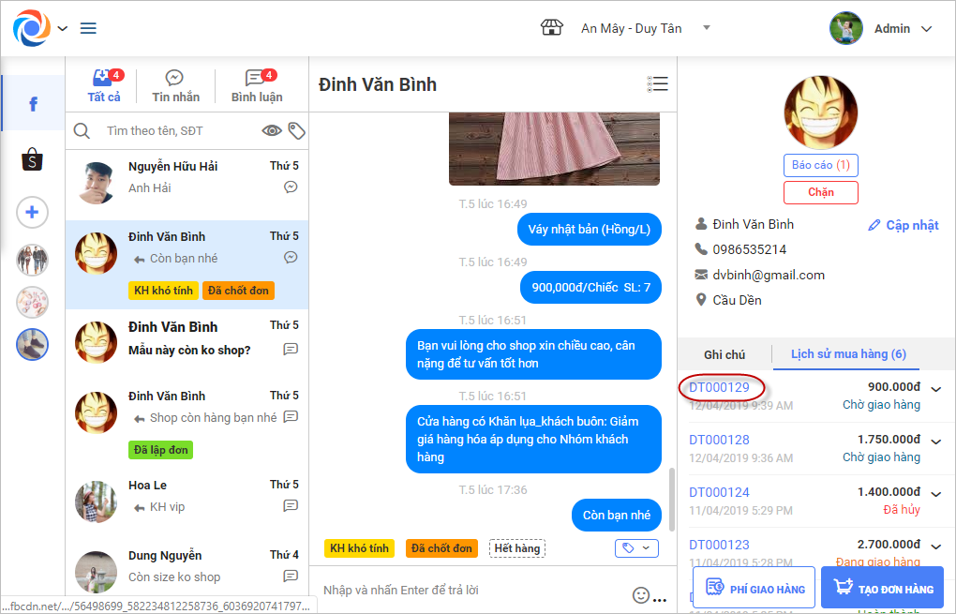Viewport: 956px width, 614px height.
Task: Select the second fanpage avatar in the sidebar
Action: pos(32,303)
